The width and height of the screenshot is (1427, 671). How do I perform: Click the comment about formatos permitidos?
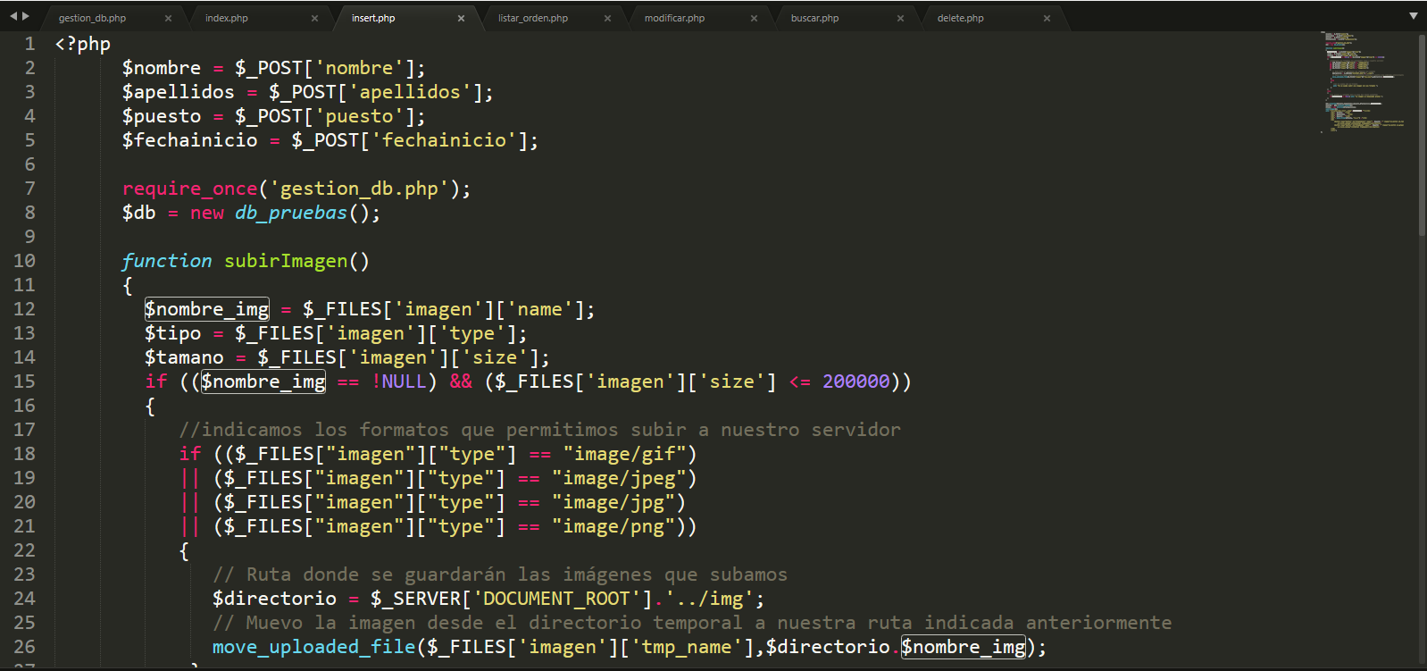[x=540, y=430]
